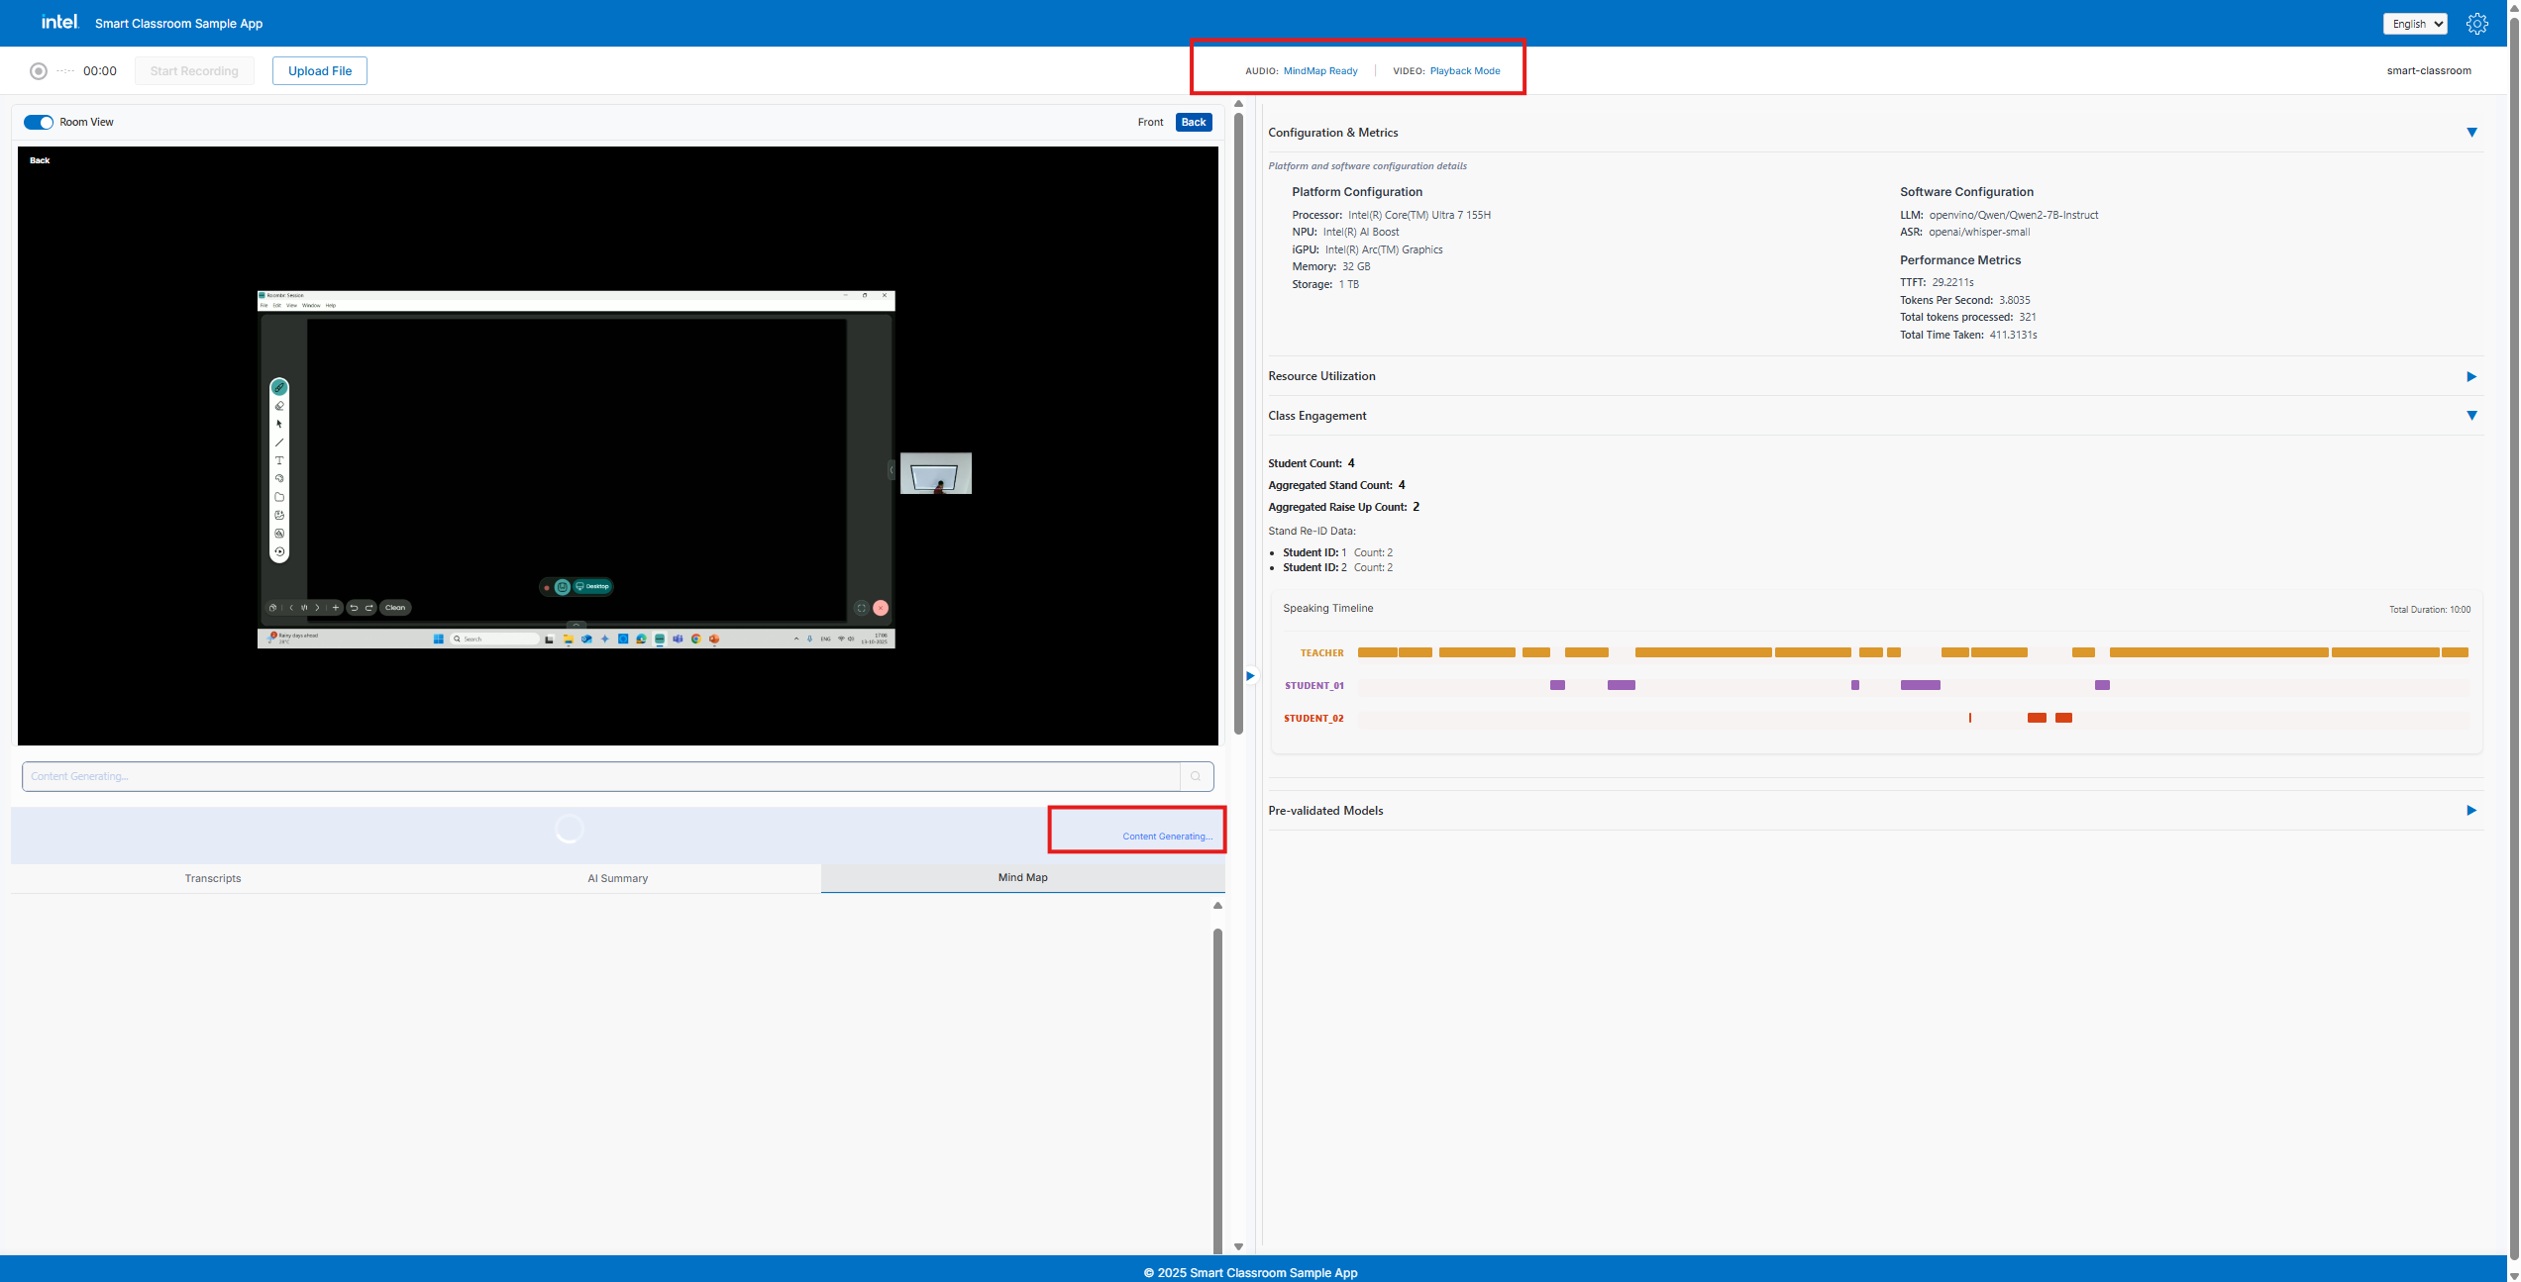
Task: Expand the Pre-validated Models section
Action: pyautogui.click(x=2471, y=811)
